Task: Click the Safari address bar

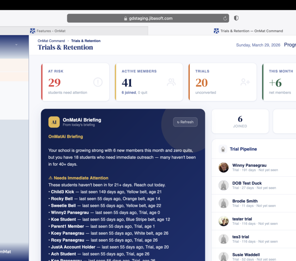Action: click(148, 18)
